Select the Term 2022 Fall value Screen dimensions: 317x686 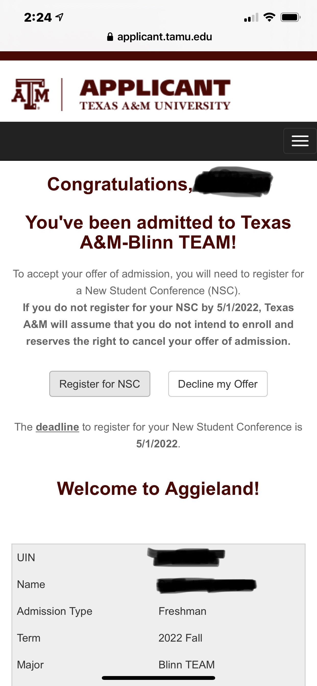pos(180,638)
